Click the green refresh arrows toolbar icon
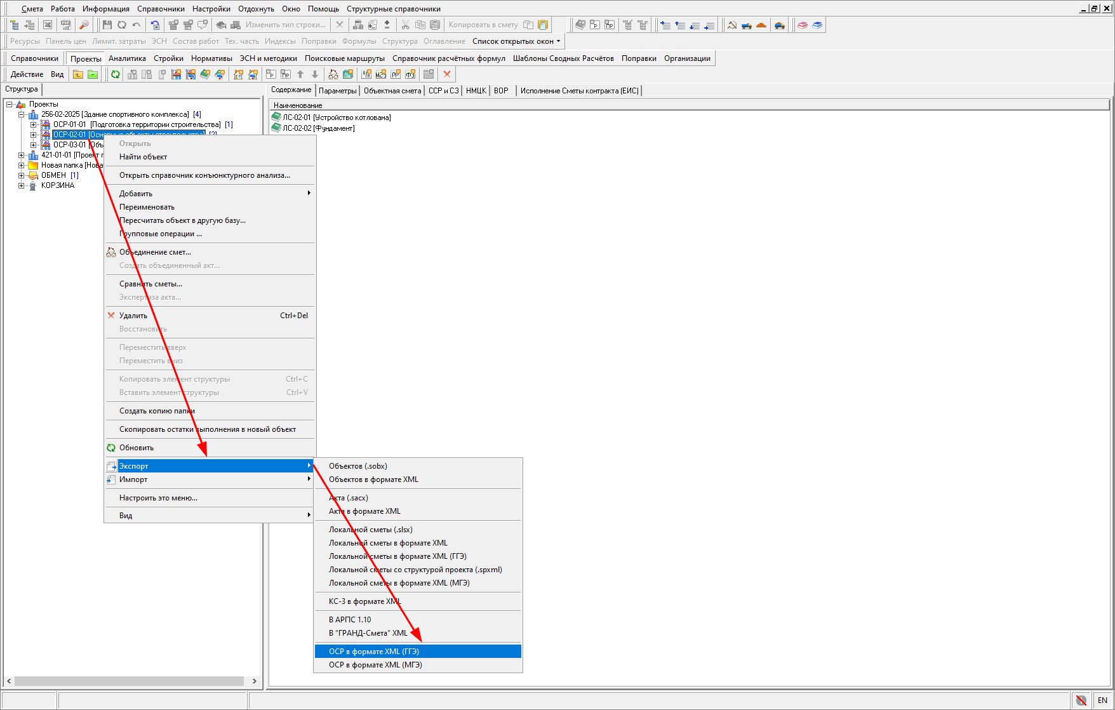Viewport: 1115px width, 710px height. click(116, 74)
